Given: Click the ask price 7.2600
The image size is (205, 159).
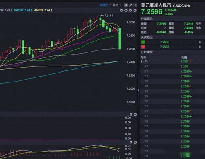Looking at the screenshot, I should tap(164, 42).
